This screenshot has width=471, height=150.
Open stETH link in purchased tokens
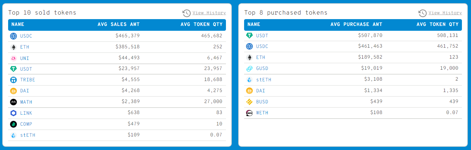[264, 80]
